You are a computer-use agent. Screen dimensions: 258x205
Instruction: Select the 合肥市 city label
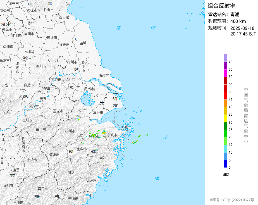tap(29, 85)
